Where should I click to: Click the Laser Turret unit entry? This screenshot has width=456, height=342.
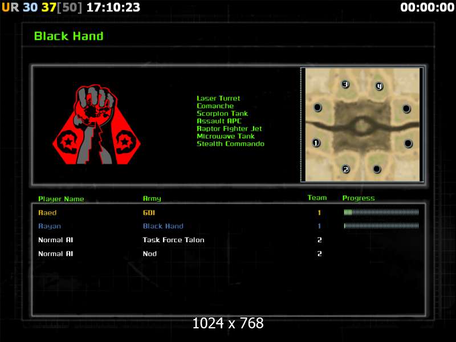point(218,98)
